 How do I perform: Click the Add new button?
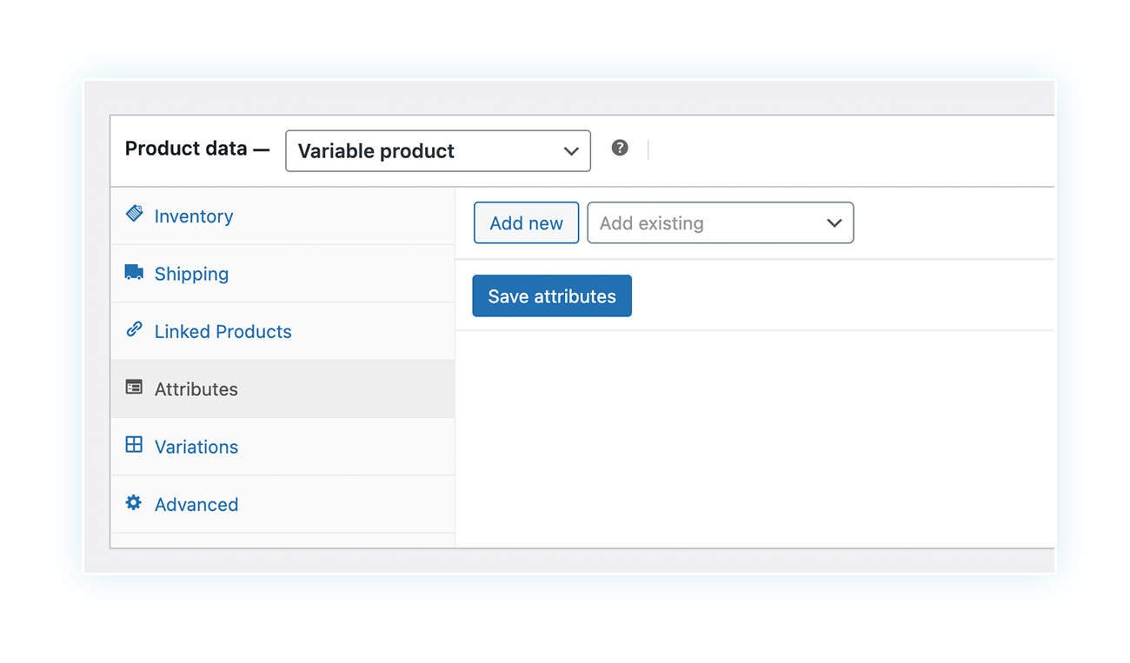coord(526,223)
